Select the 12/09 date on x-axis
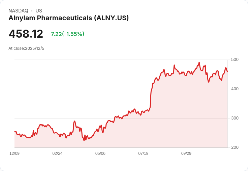The height and width of the screenshot is (171, 248). [14, 153]
